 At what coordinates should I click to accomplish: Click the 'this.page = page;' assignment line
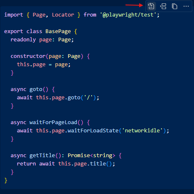44,65
